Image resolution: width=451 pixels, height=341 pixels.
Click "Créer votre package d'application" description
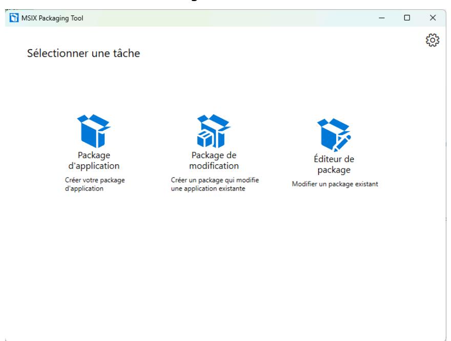[x=95, y=184]
